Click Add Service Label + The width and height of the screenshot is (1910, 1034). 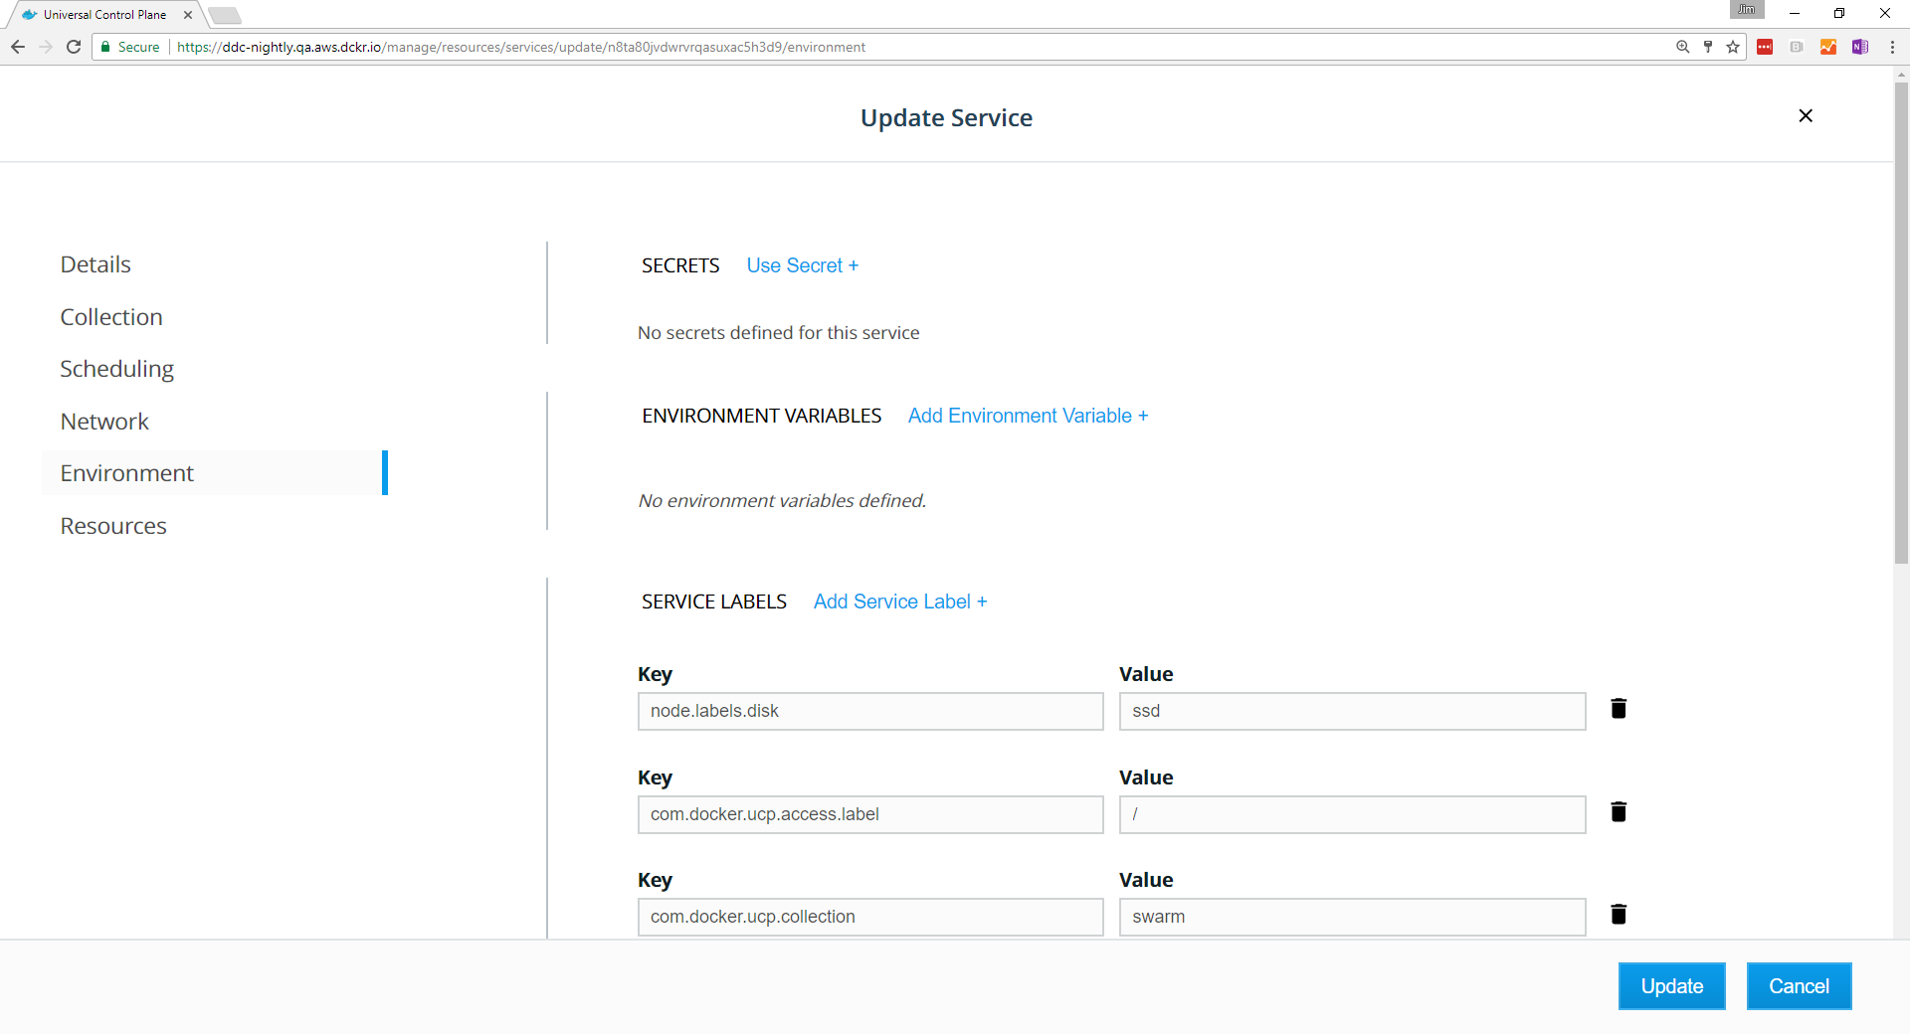(899, 602)
